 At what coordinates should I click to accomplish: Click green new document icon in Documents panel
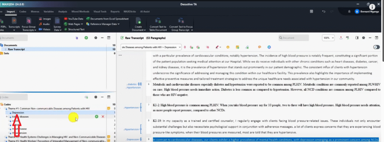(x=86, y=38)
